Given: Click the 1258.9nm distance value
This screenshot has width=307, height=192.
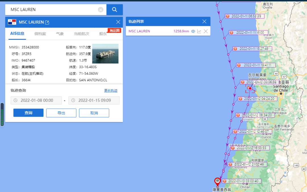Looking at the screenshot, I should (x=181, y=31).
